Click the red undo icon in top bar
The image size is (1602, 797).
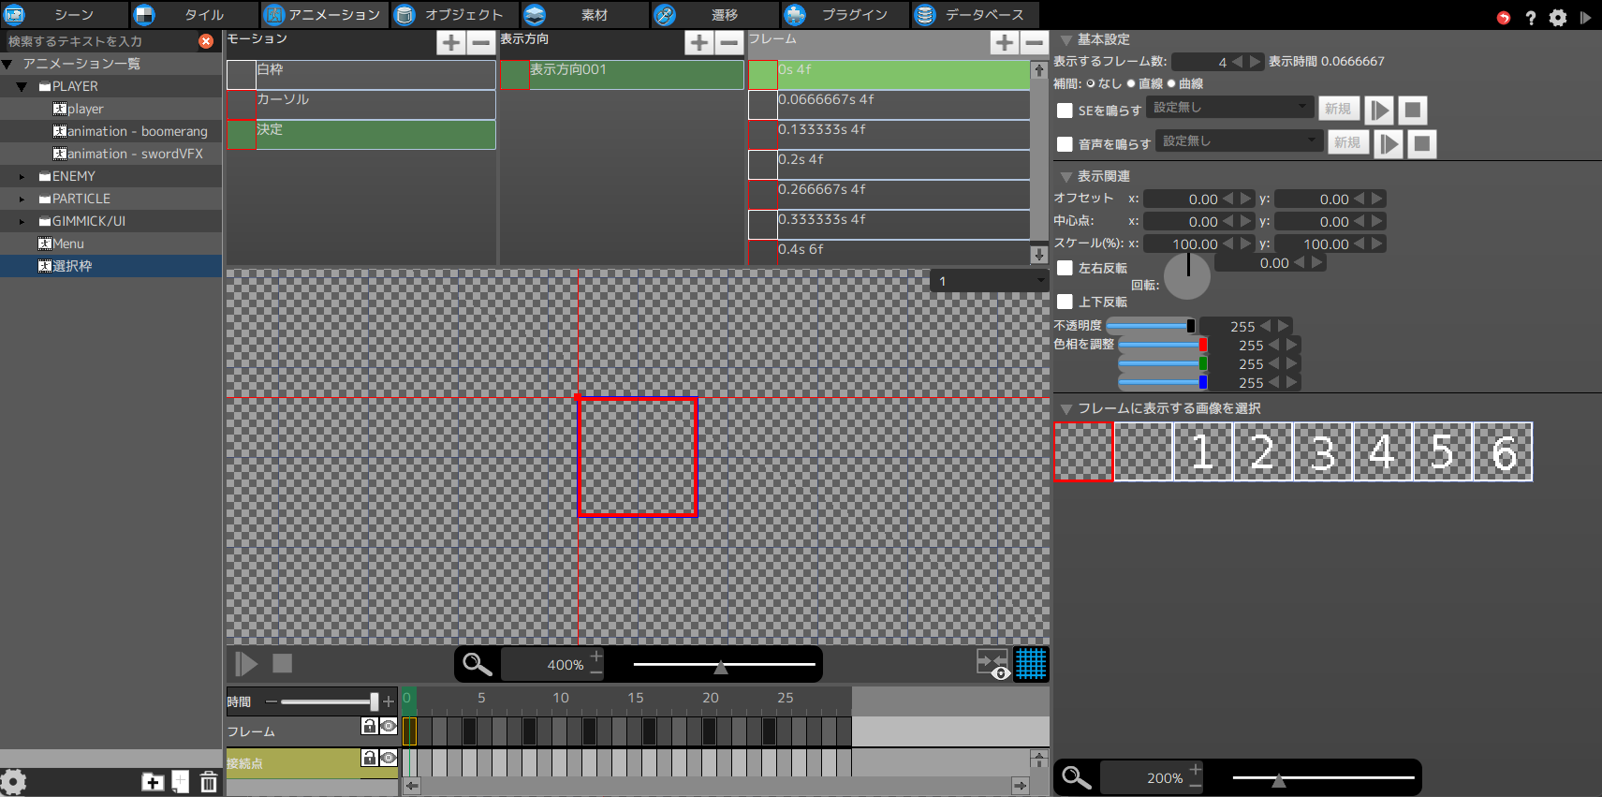tap(1504, 17)
